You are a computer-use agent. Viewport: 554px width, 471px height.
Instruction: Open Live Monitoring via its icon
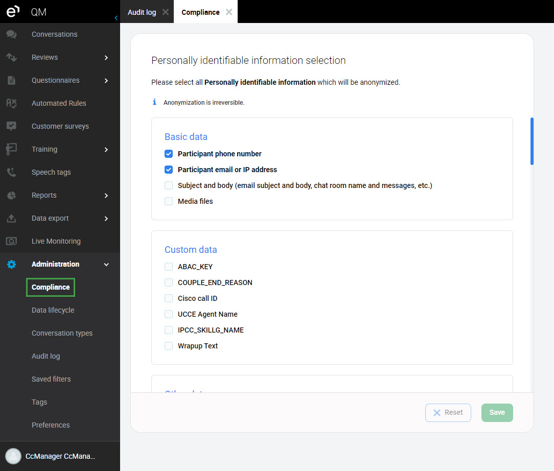pos(11,241)
